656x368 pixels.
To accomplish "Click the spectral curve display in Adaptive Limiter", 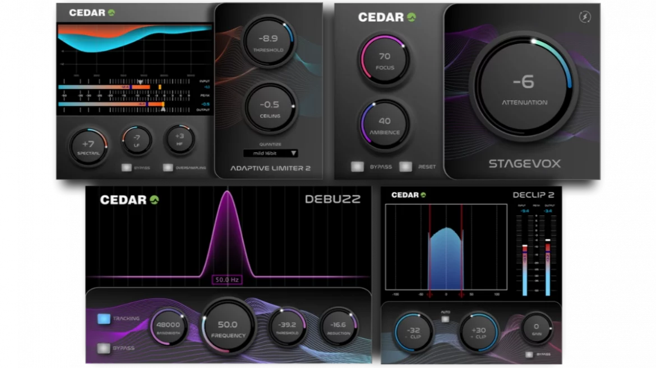I will tap(135, 50).
